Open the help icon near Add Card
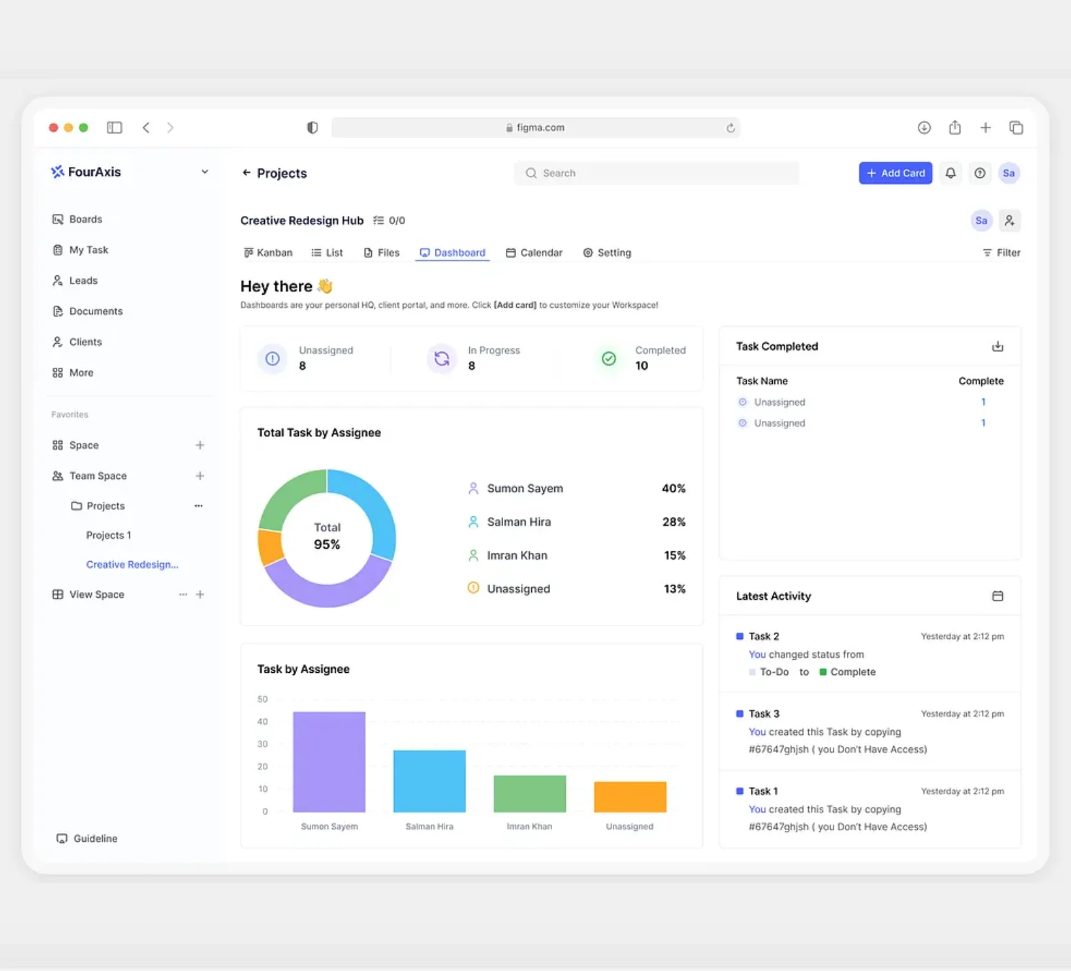This screenshot has height=971, width=1071. coord(980,173)
